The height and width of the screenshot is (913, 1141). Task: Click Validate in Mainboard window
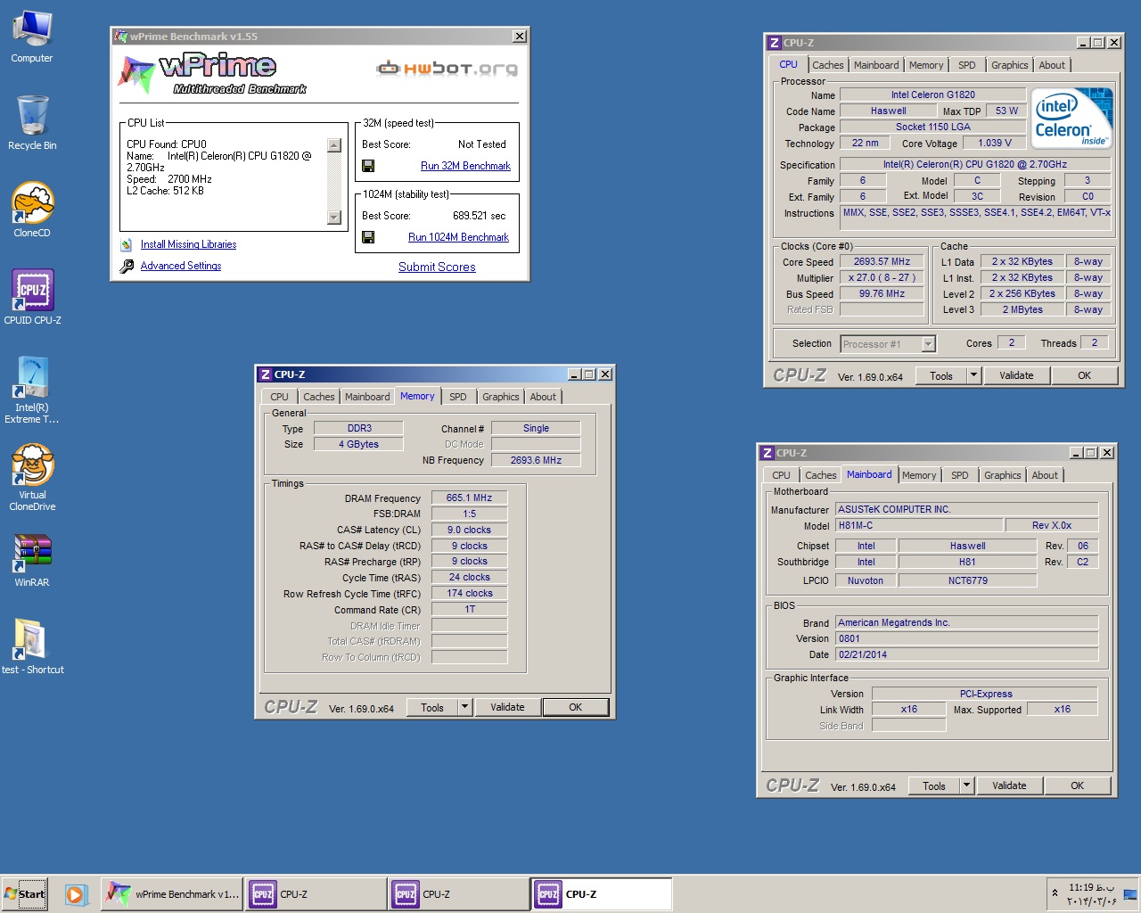coord(1009,786)
